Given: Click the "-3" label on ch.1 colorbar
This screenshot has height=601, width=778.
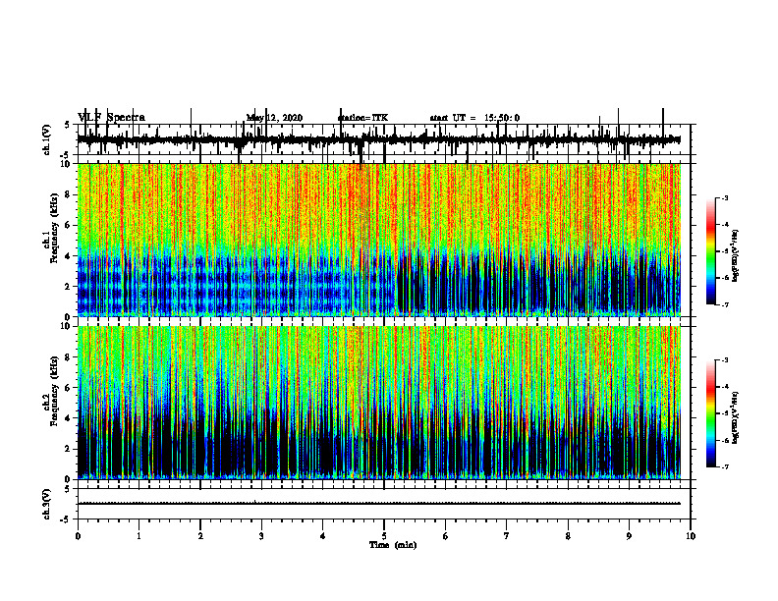Looking at the screenshot, I should tap(725, 198).
